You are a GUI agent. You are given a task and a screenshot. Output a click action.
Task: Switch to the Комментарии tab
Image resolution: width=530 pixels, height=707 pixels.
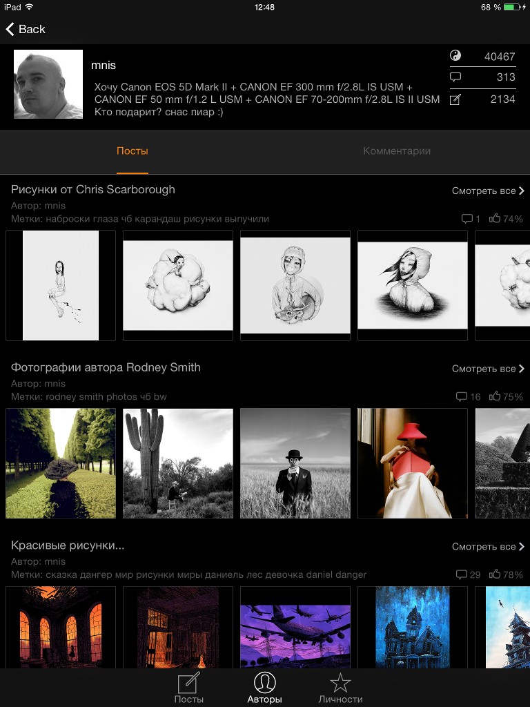(397, 151)
